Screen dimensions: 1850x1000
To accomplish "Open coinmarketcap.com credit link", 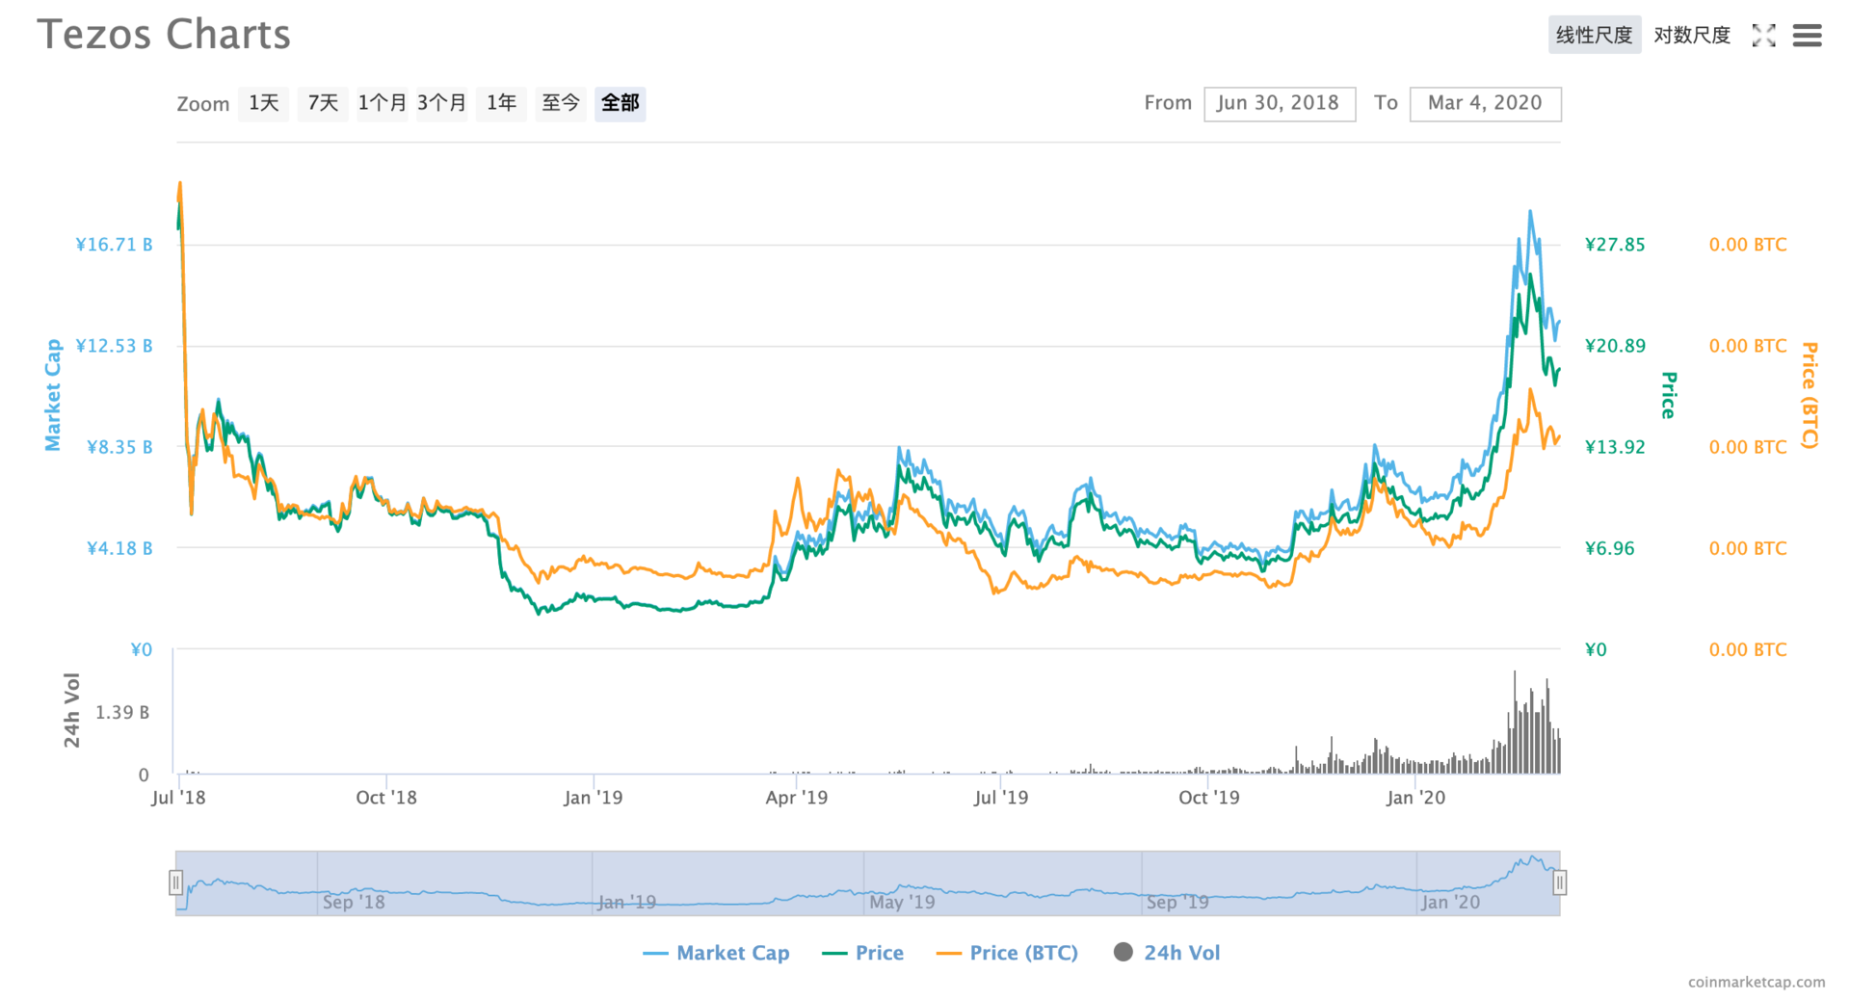I will pos(1756,982).
